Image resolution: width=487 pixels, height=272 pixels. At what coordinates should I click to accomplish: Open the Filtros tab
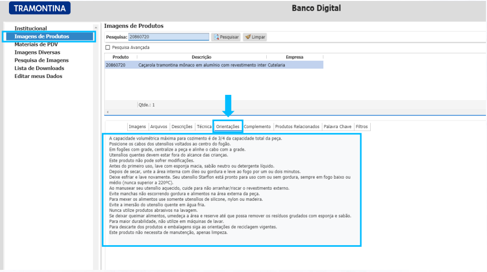[361, 127]
